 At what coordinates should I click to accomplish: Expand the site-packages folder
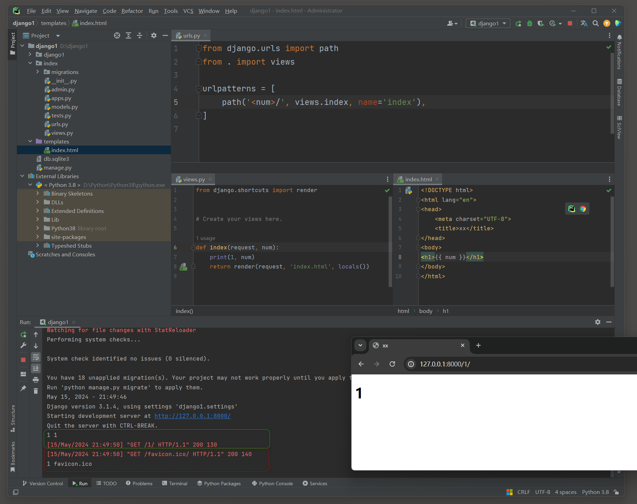click(38, 237)
